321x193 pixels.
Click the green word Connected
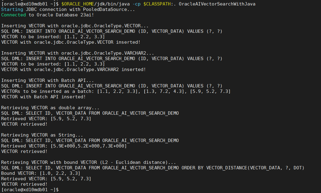click(x=13, y=15)
